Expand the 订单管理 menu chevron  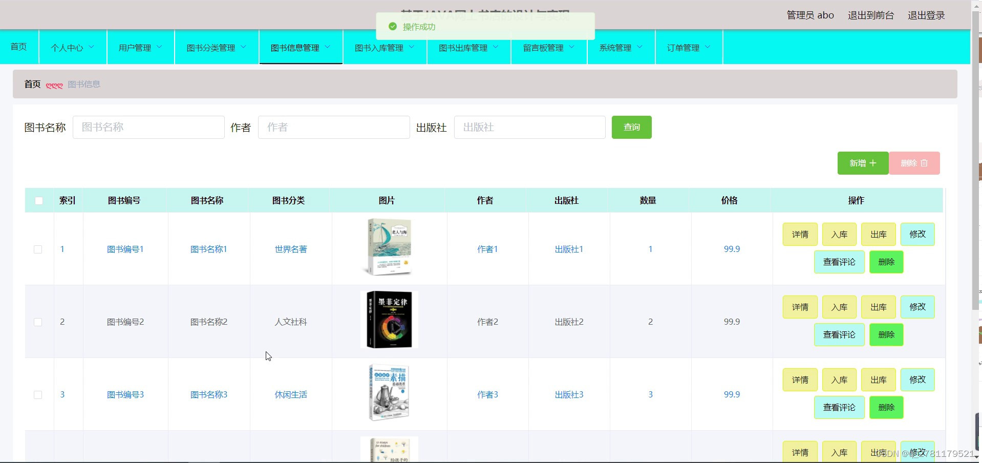[x=708, y=47]
